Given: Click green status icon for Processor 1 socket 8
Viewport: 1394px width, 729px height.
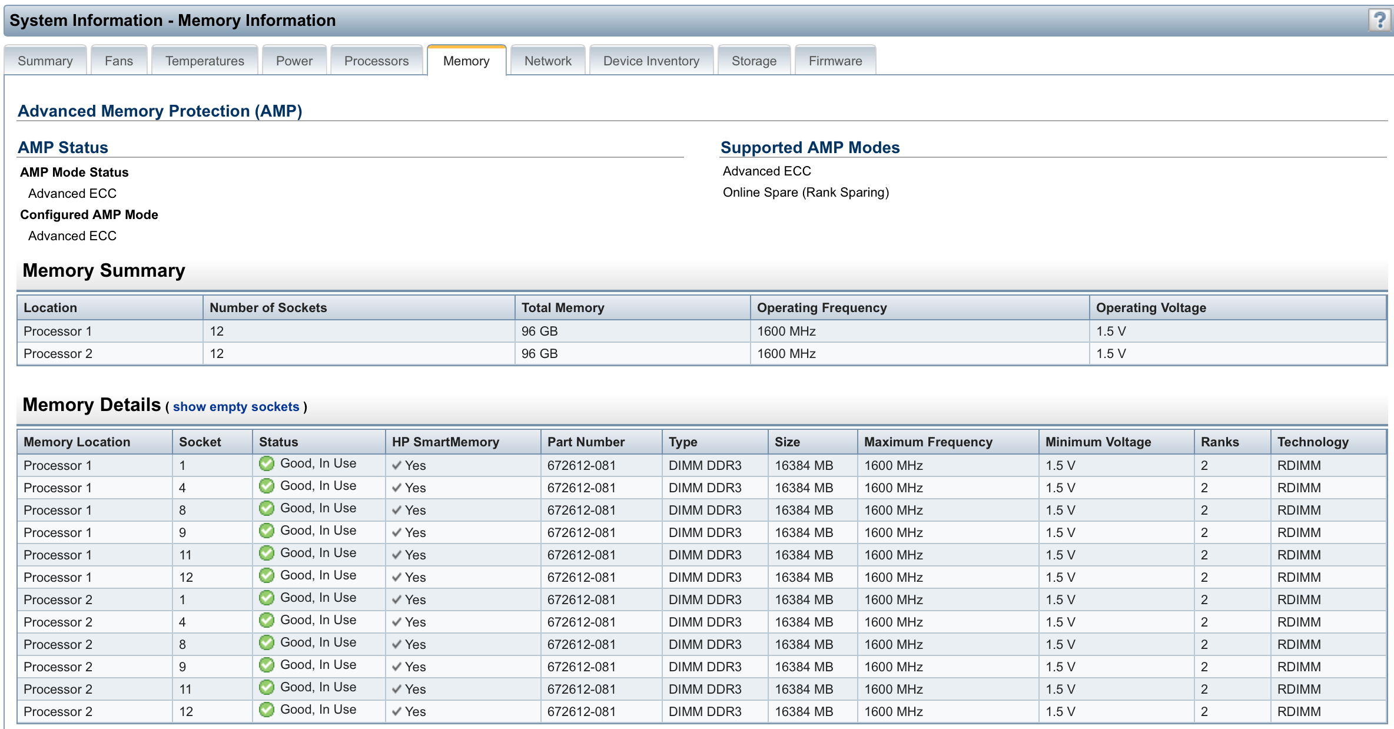Looking at the screenshot, I should click(267, 508).
